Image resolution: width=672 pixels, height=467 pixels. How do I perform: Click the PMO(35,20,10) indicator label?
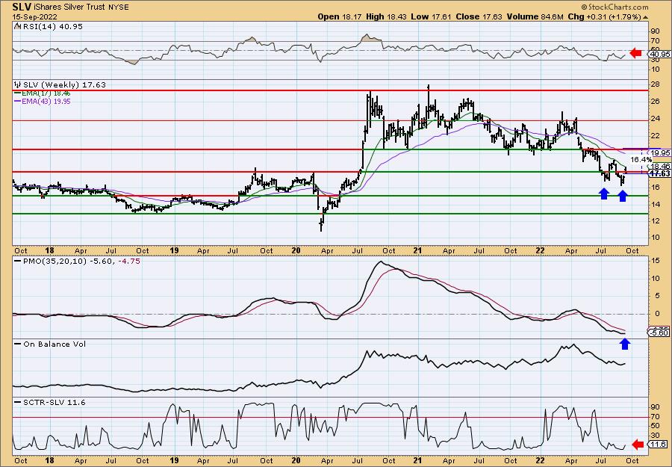55,261
